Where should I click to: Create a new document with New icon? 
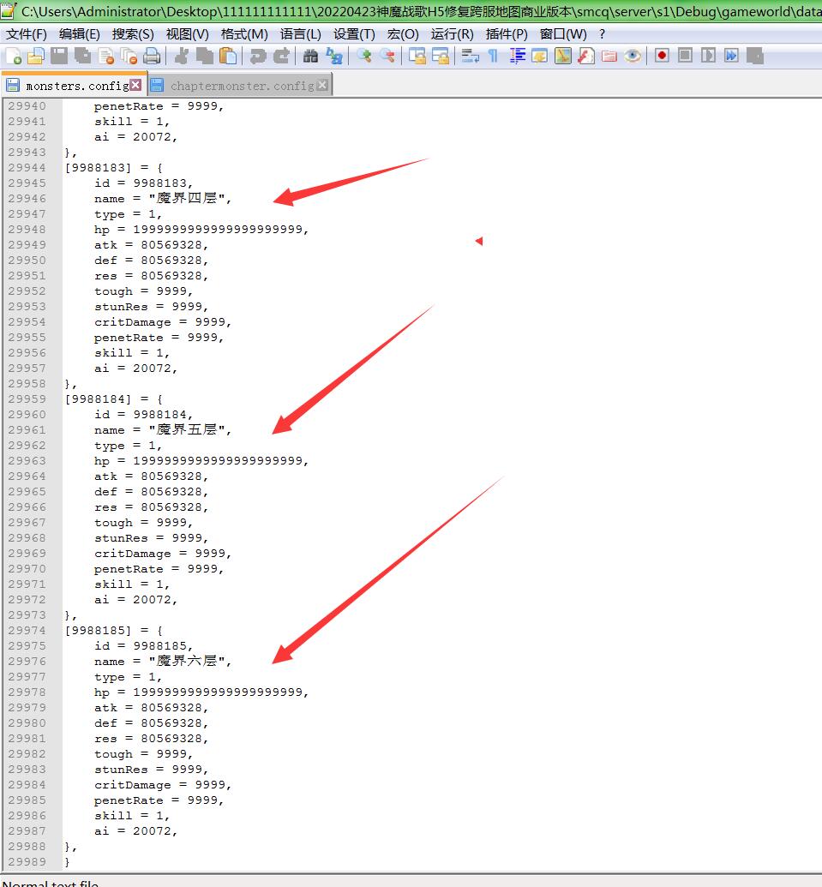point(14,56)
